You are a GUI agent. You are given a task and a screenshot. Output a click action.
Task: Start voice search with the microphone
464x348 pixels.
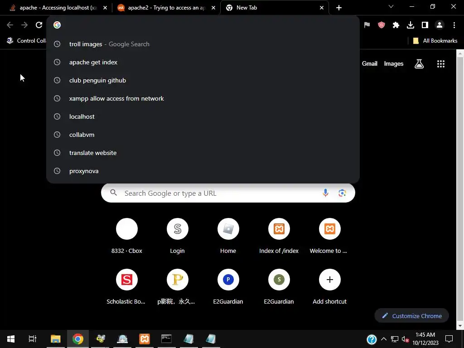325,193
